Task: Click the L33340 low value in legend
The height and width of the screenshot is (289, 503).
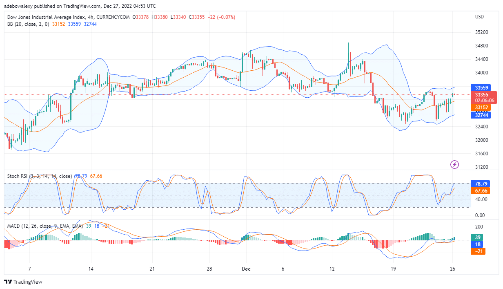Action: 178,17
